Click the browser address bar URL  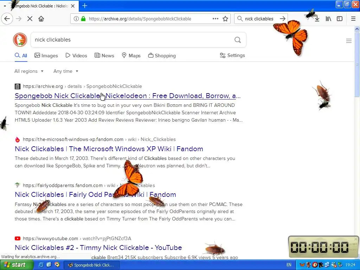[140, 19]
